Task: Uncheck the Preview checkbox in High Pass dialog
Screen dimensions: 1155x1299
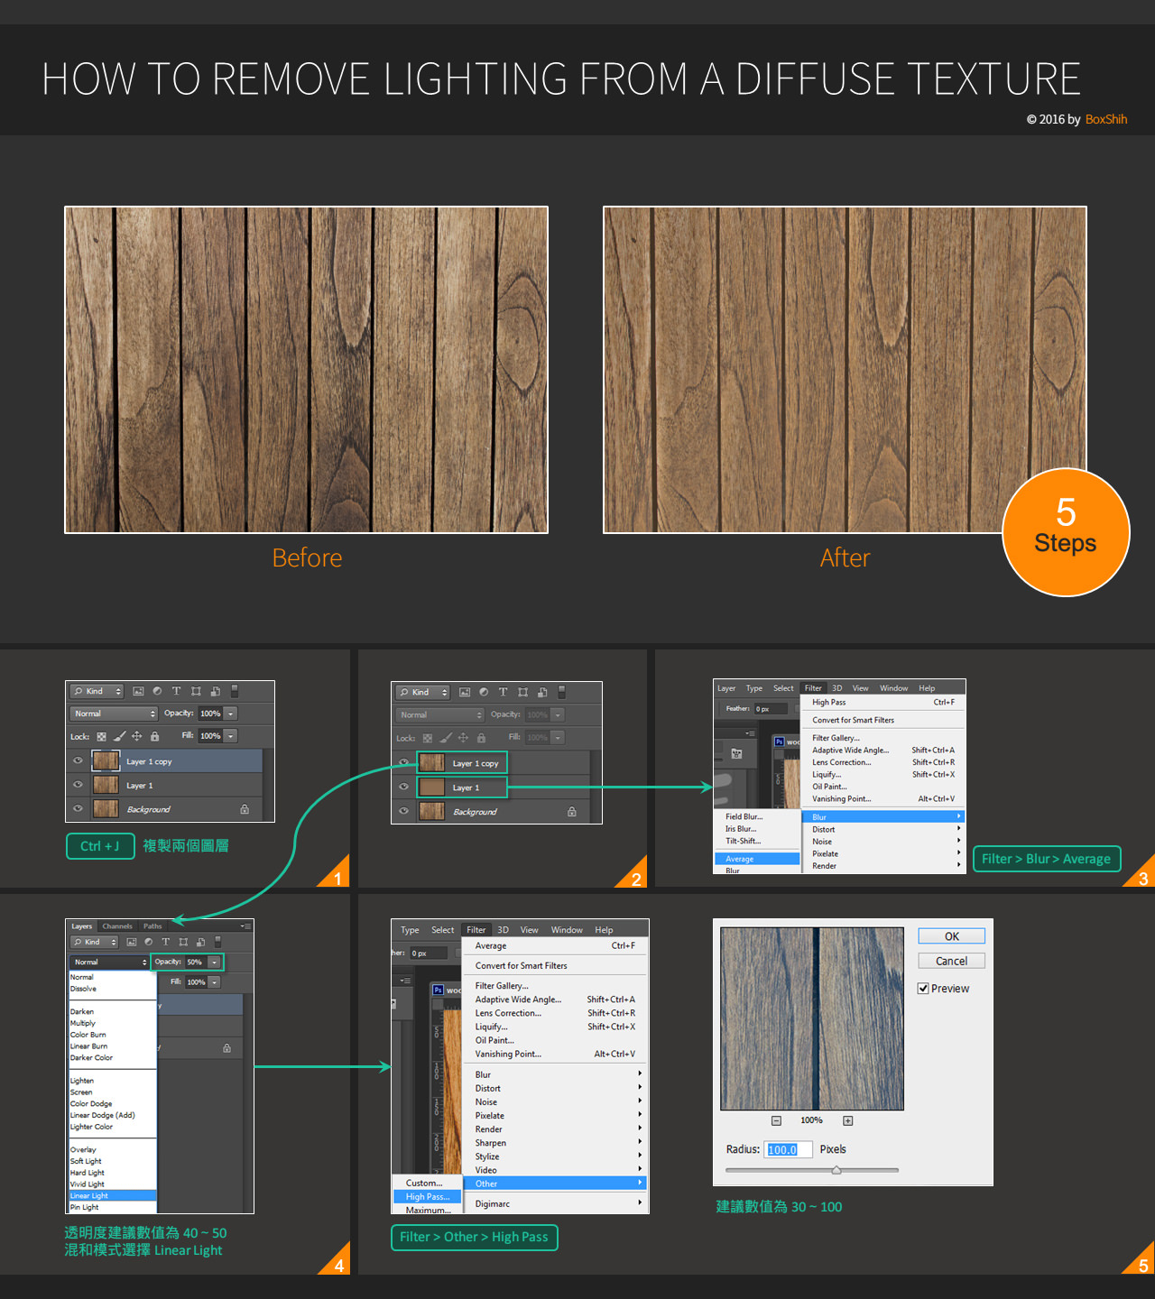Action: (923, 989)
